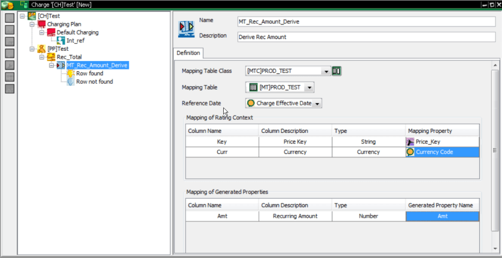This screenshot has width=502, height=258.
Task: Click the Type header in the Generated Properties table
Action: (369, 205)
